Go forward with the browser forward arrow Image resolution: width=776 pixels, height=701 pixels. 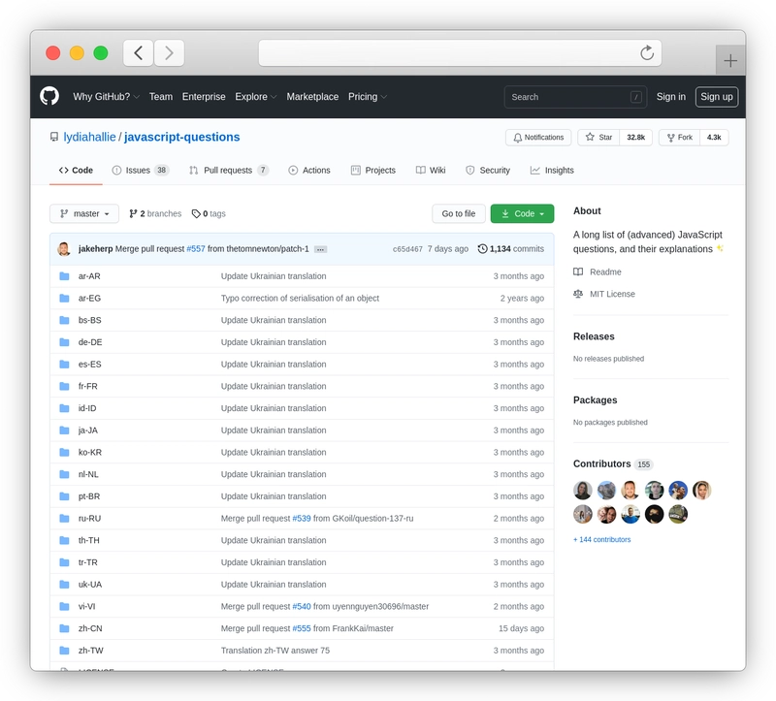pyautogui.click(x=169, y=53)
